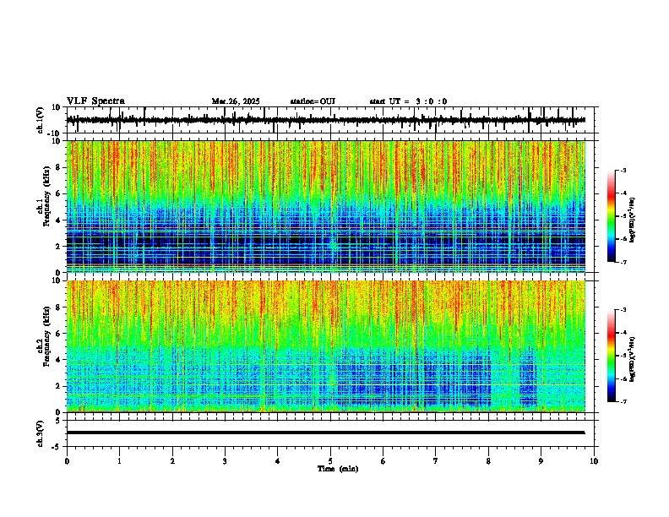The image size is (669, 517).
Task: Click the station=OUI label
Action: point(313,101)
